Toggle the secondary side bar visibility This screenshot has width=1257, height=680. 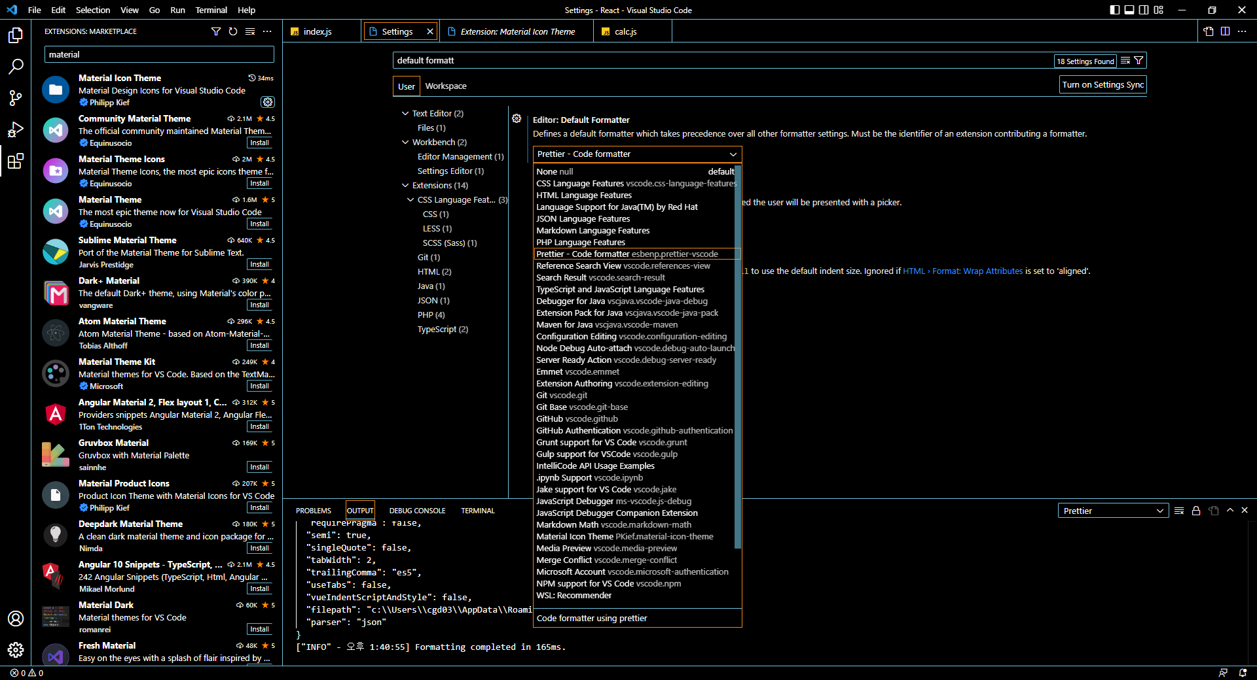[1144, 10]
